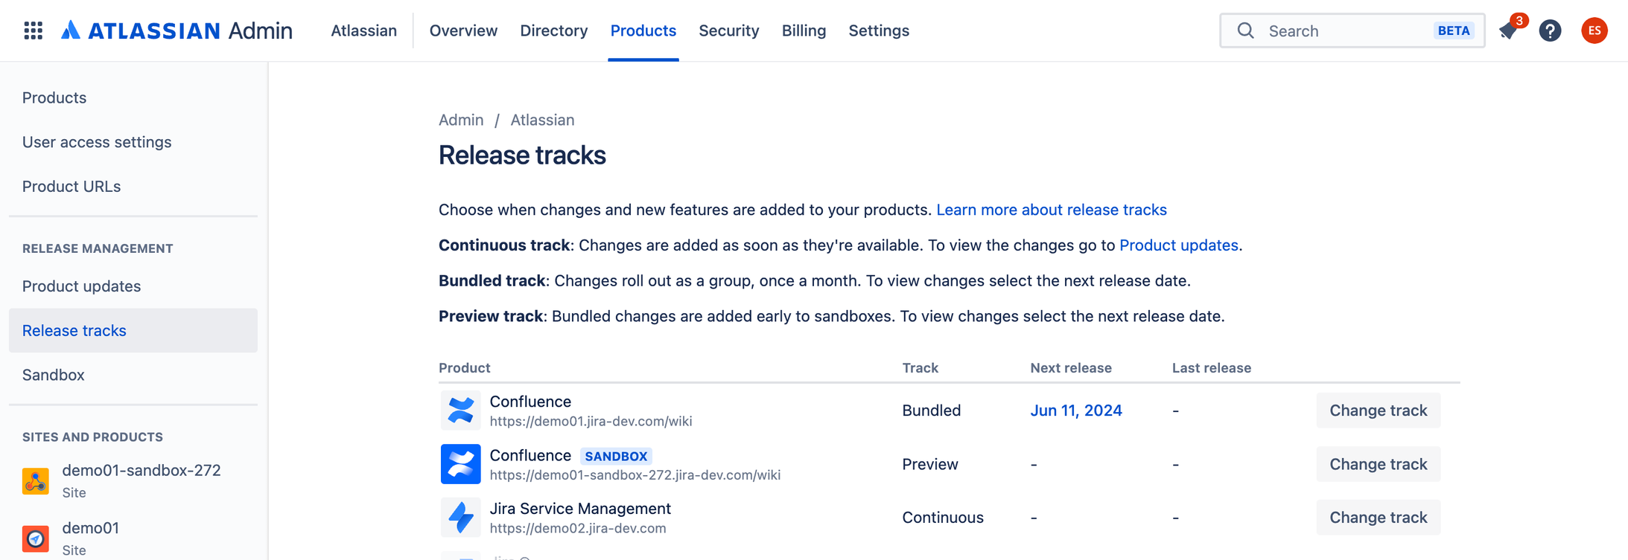Screen dimensions: 1628x560
Task: Change track for Confluence demo01
Action: tap(1379, 411)
